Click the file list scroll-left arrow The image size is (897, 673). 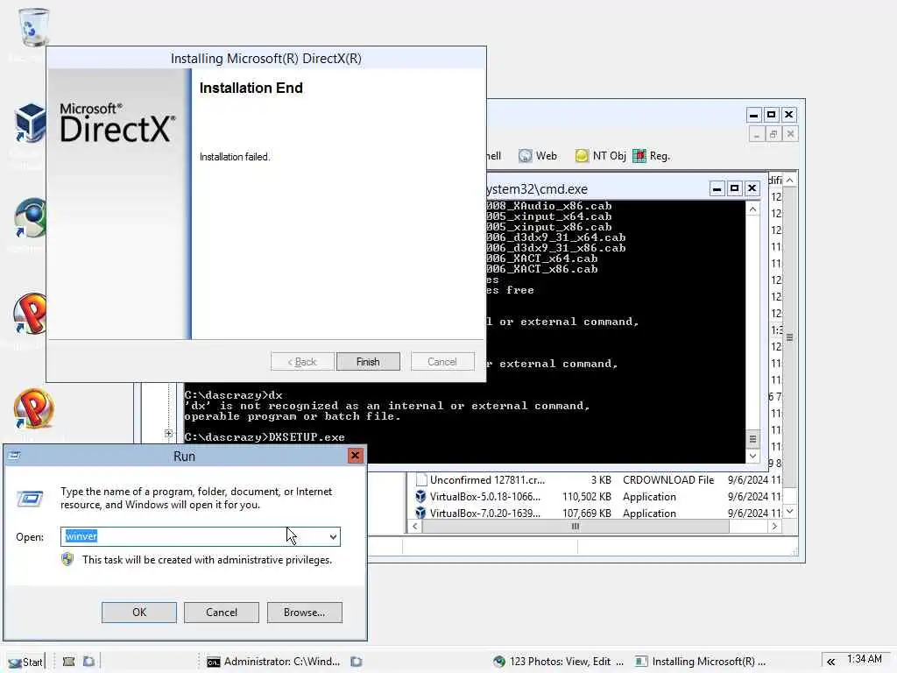coord(415,527)
